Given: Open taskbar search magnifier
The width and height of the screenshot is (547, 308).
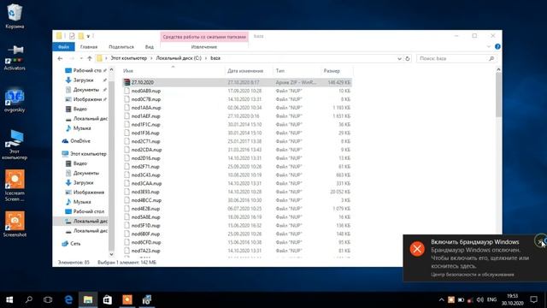Looking at the screenshot, I should coord(29,299).
